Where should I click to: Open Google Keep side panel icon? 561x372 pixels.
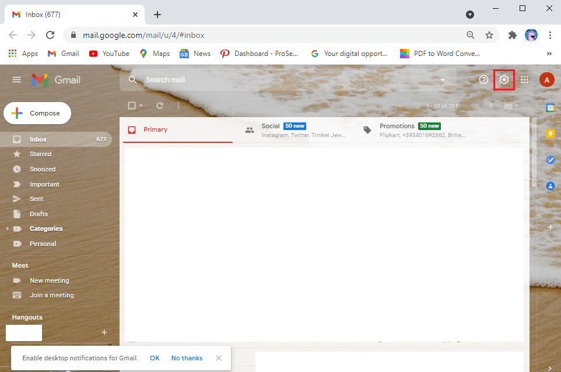[x=551, y=134]
